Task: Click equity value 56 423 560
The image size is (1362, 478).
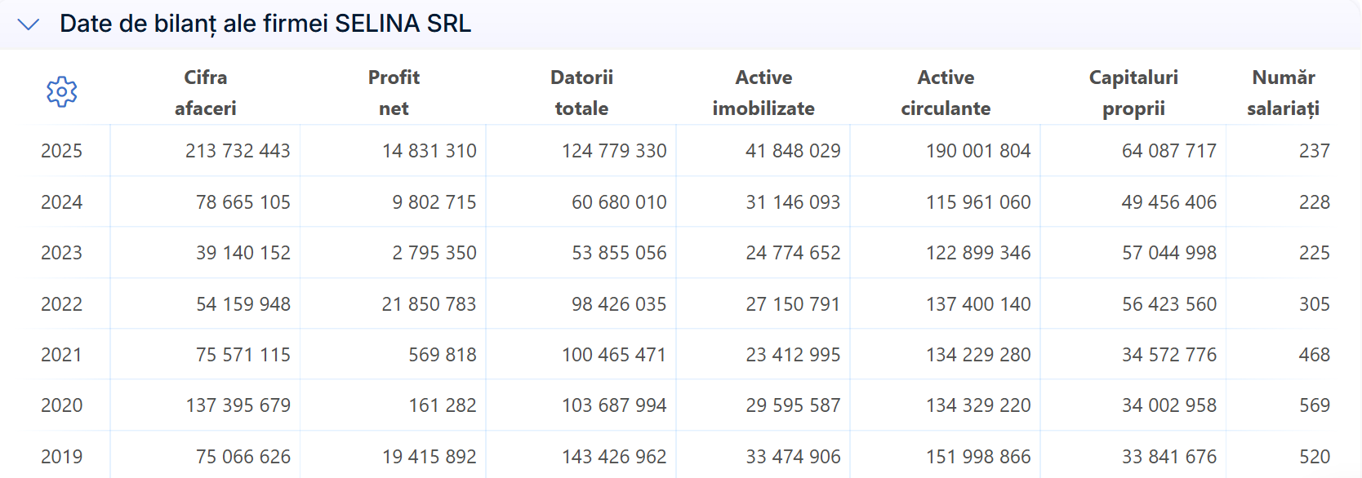Action: coord(1169,304)
